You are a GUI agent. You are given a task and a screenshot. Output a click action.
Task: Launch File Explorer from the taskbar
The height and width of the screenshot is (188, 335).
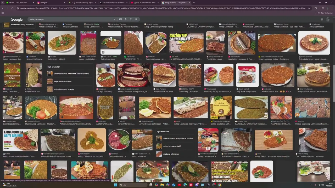(162, 185)
